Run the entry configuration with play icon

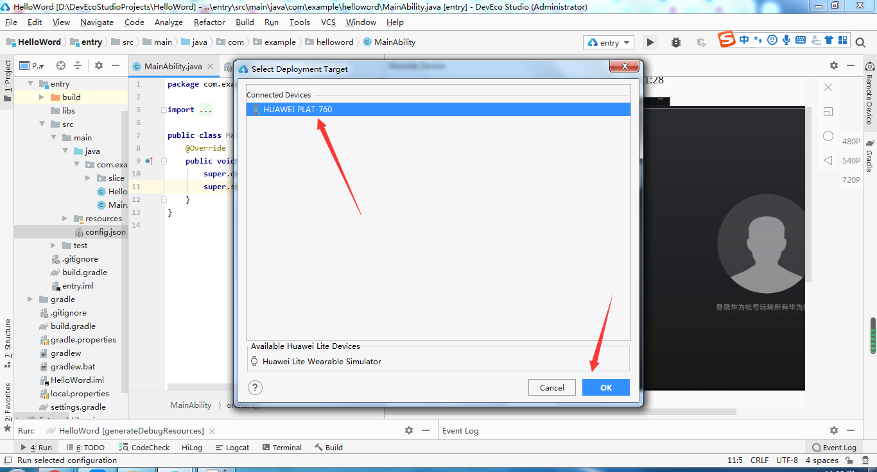(x=650, y=42)
